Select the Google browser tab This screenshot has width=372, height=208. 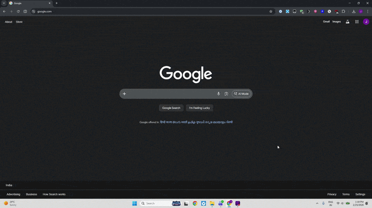click(30, 3)
